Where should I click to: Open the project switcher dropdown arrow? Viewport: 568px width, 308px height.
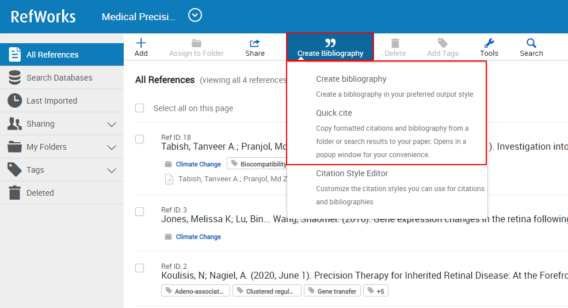pyautogui.click(x=195, y=16)
